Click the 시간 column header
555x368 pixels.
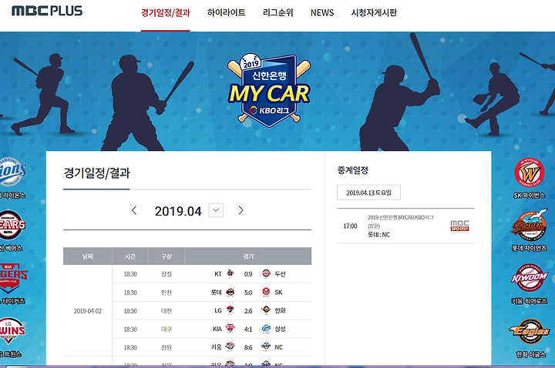(x=130, y=256)
